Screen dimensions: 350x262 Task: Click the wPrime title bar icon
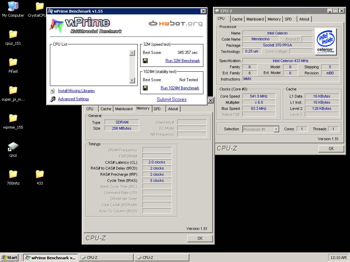[51, 11]
